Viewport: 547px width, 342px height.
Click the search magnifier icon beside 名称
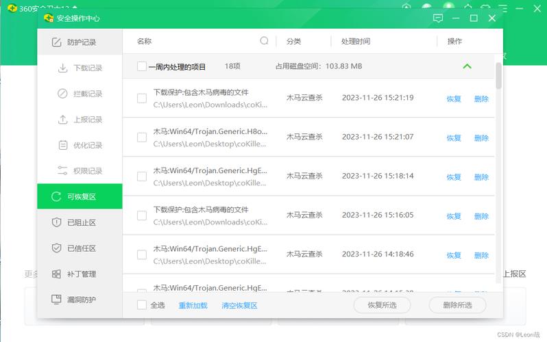click(x=264, y=41)
